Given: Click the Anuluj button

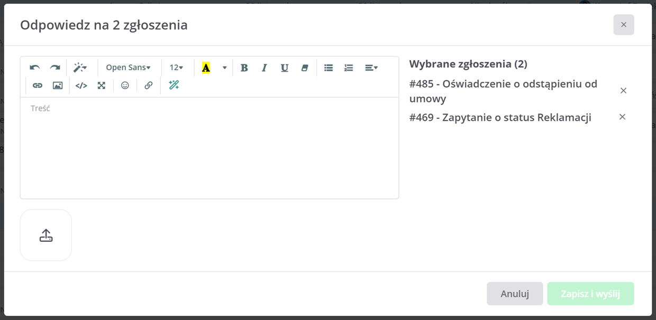Looking at the screenshot, I should [515, 294].
